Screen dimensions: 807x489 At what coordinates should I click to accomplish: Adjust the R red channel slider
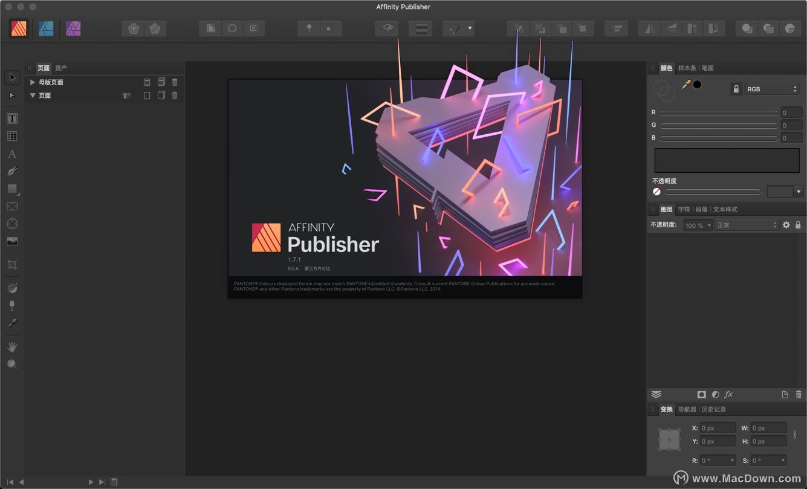click(719, 112)
